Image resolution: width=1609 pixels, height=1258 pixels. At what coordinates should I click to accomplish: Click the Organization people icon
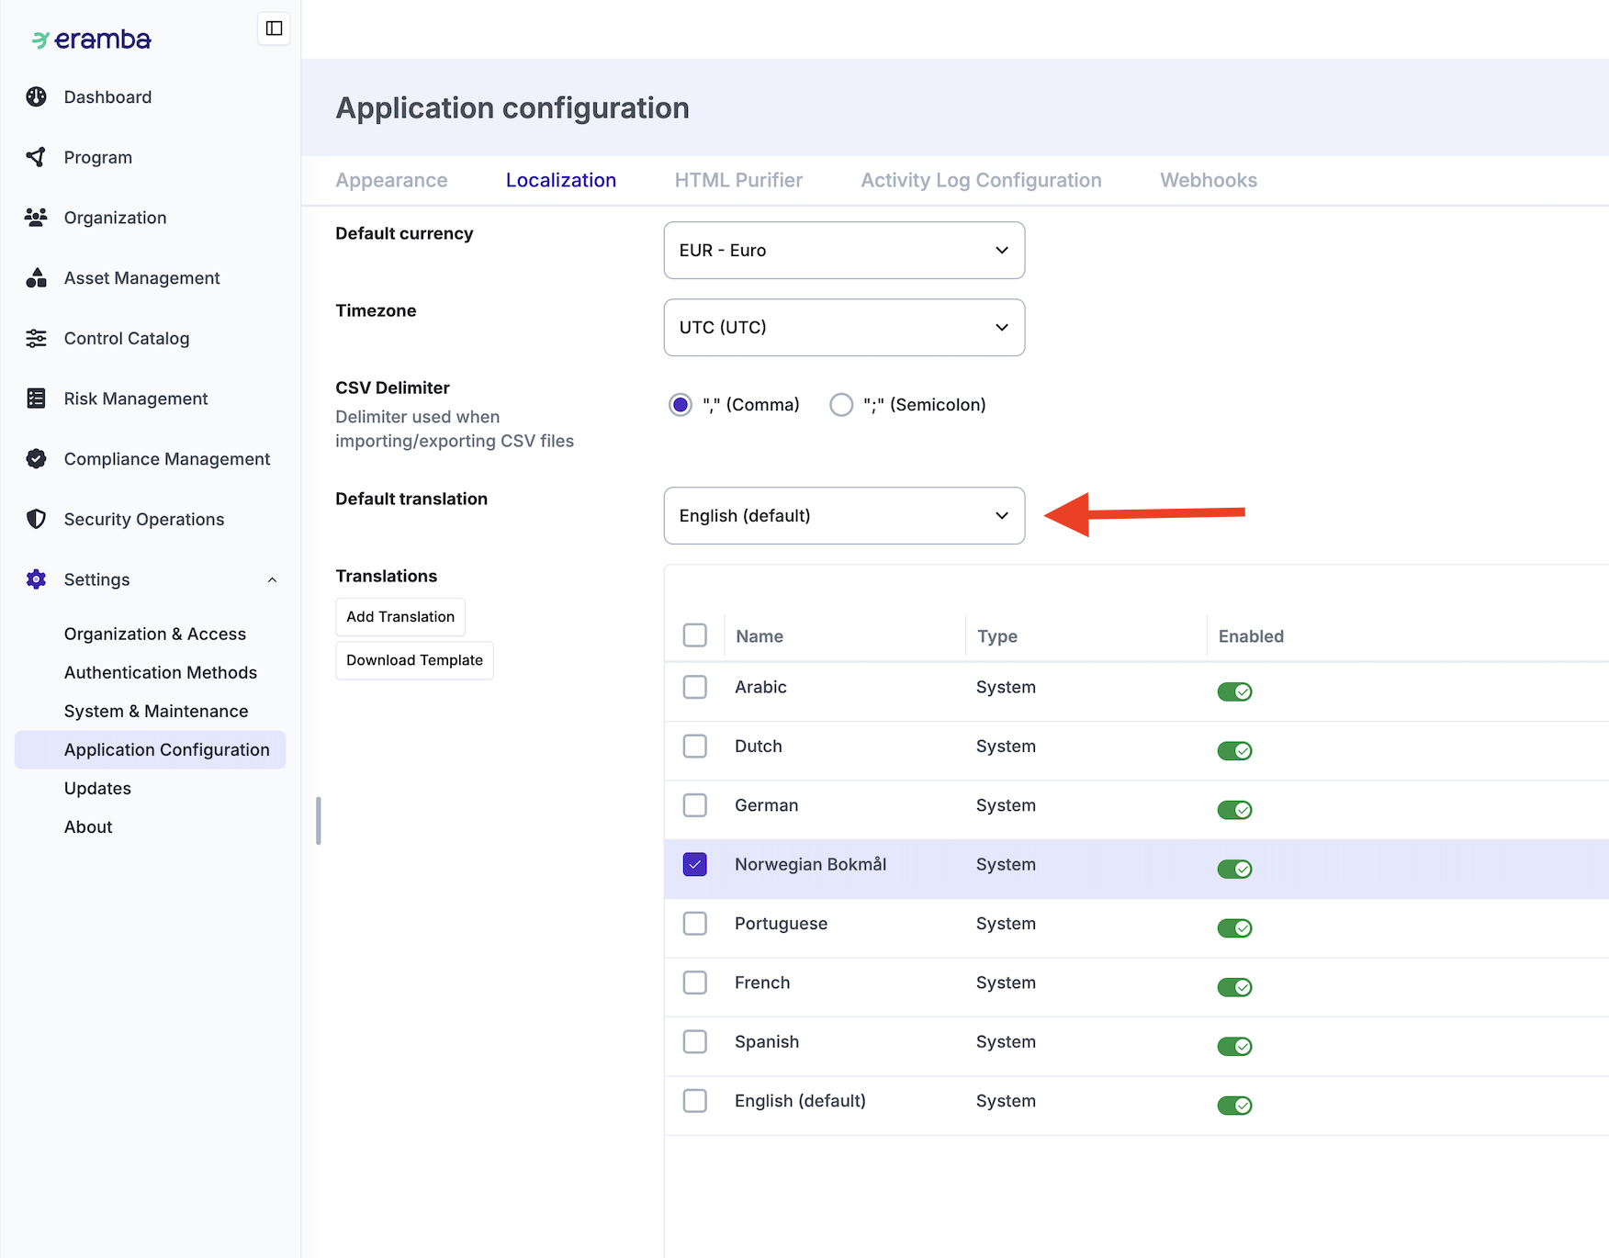(36, 218)
